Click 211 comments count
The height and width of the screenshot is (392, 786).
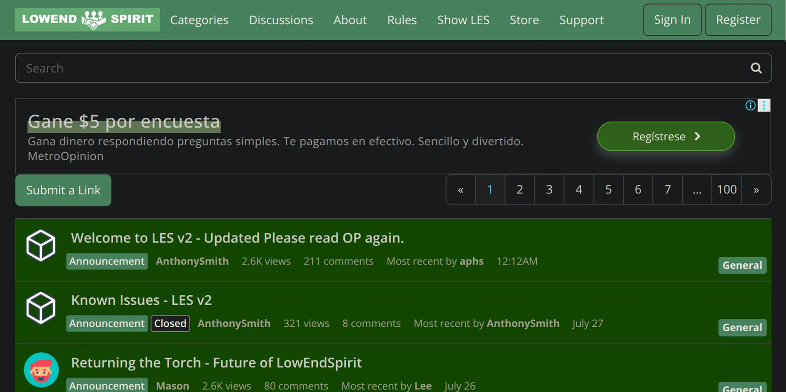pyautogui.click(x=338, y=261)
